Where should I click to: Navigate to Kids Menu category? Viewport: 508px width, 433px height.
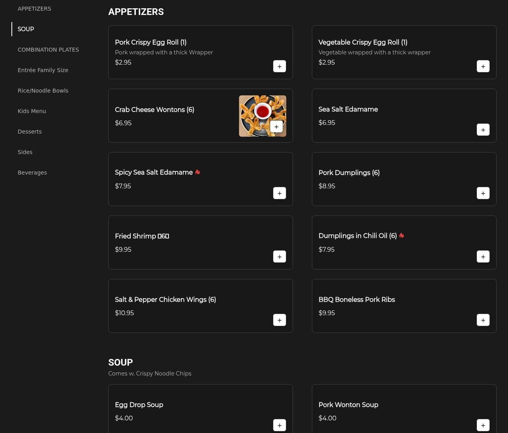[x=32, y=111]
